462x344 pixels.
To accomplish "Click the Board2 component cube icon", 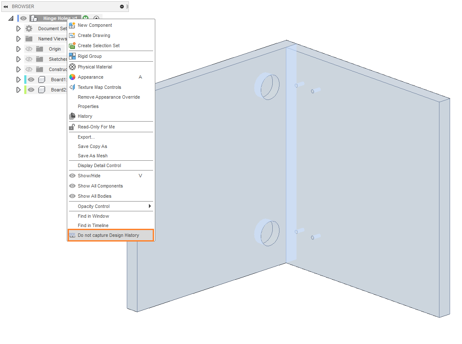I will pyautogui.click(x=42, y=90).
